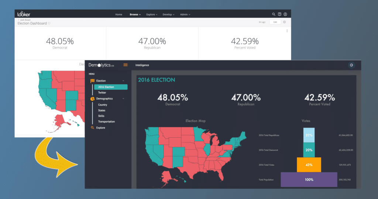The image size is (378, 199).
Task: Click the 2016 Total Votes label
Action: click(267, 165)
